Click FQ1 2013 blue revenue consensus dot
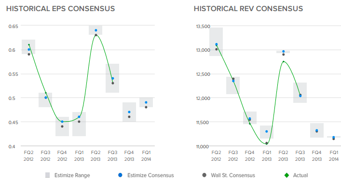This screenshot has height=183, width=341. tap(267, 131)
